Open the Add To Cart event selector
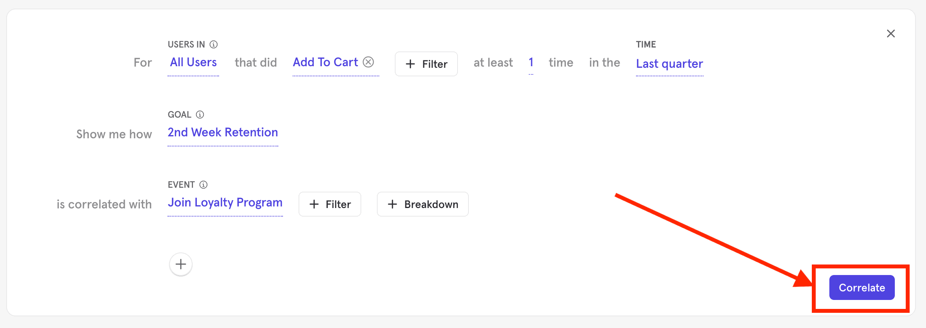The height and width of the screenshot is (328, 926). point(325,62)
